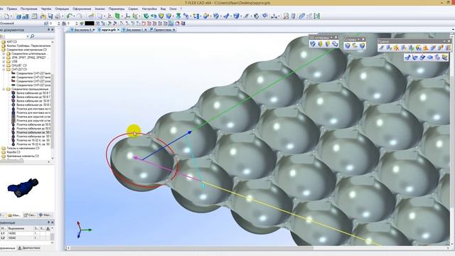Click the L2 variable row showing 16540
455x256 pixels.
click(x=26, y=238)
